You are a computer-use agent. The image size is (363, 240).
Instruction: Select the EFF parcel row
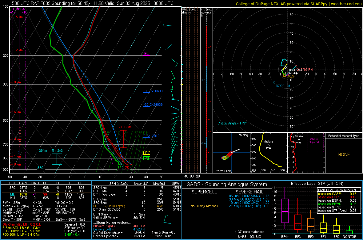[46, 191]
